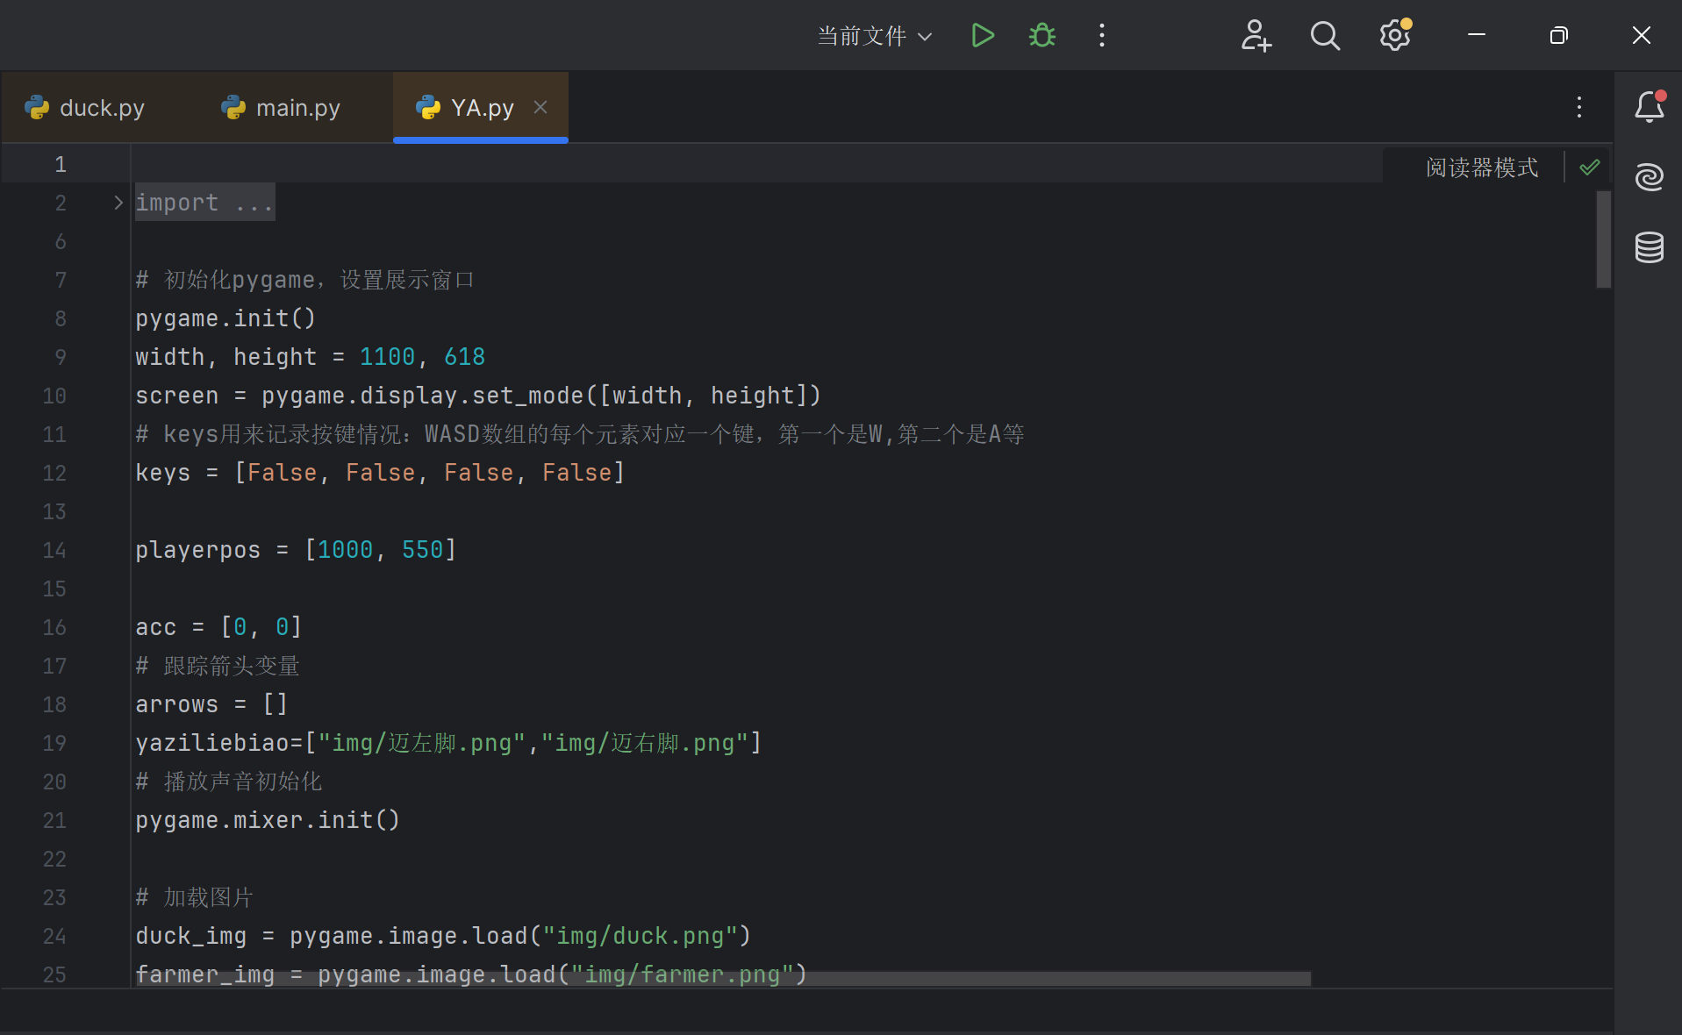Viewport: 1682px width, 1035px height.
Task: Click the 'yaziliebiao' list assignment
Action: (448, 743)
